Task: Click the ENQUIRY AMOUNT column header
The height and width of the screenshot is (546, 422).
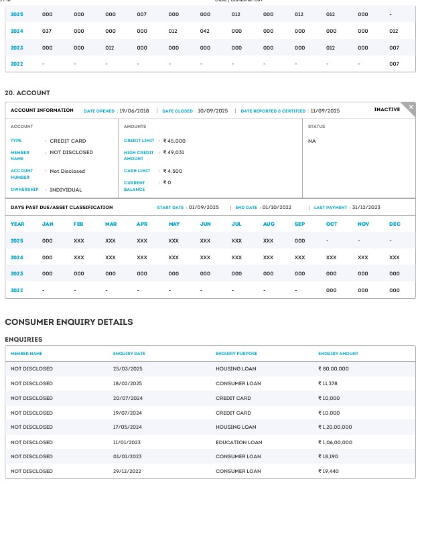Action: [338, 353]
